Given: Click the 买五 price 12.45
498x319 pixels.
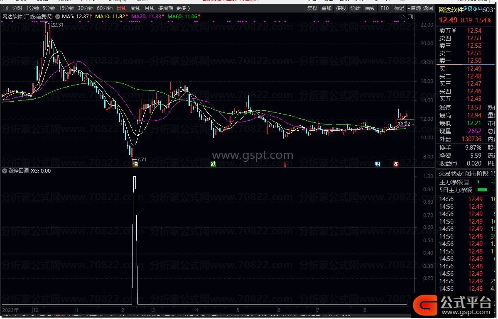Looking at the screenshot, I should pyautogui.click(x=474, y=99).
